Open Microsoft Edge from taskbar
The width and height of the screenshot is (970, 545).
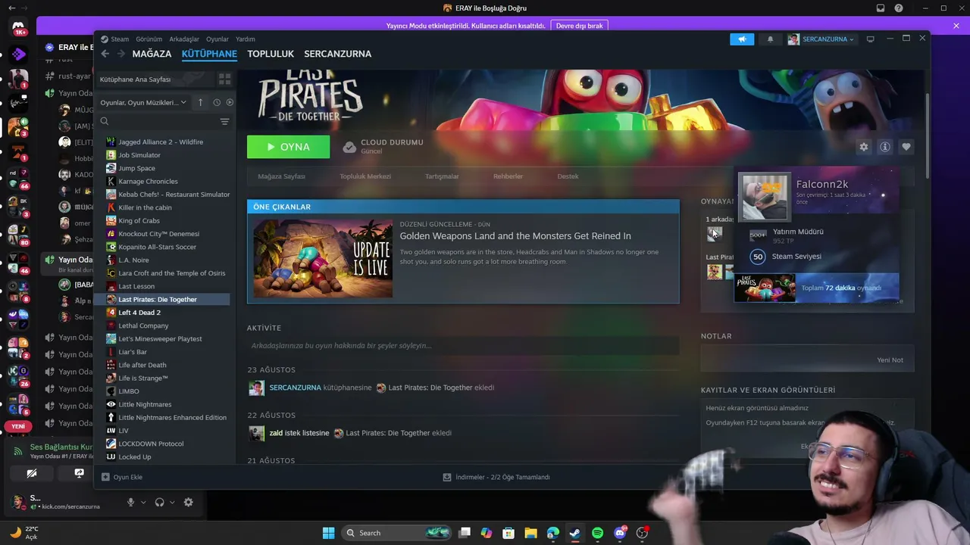552,533
